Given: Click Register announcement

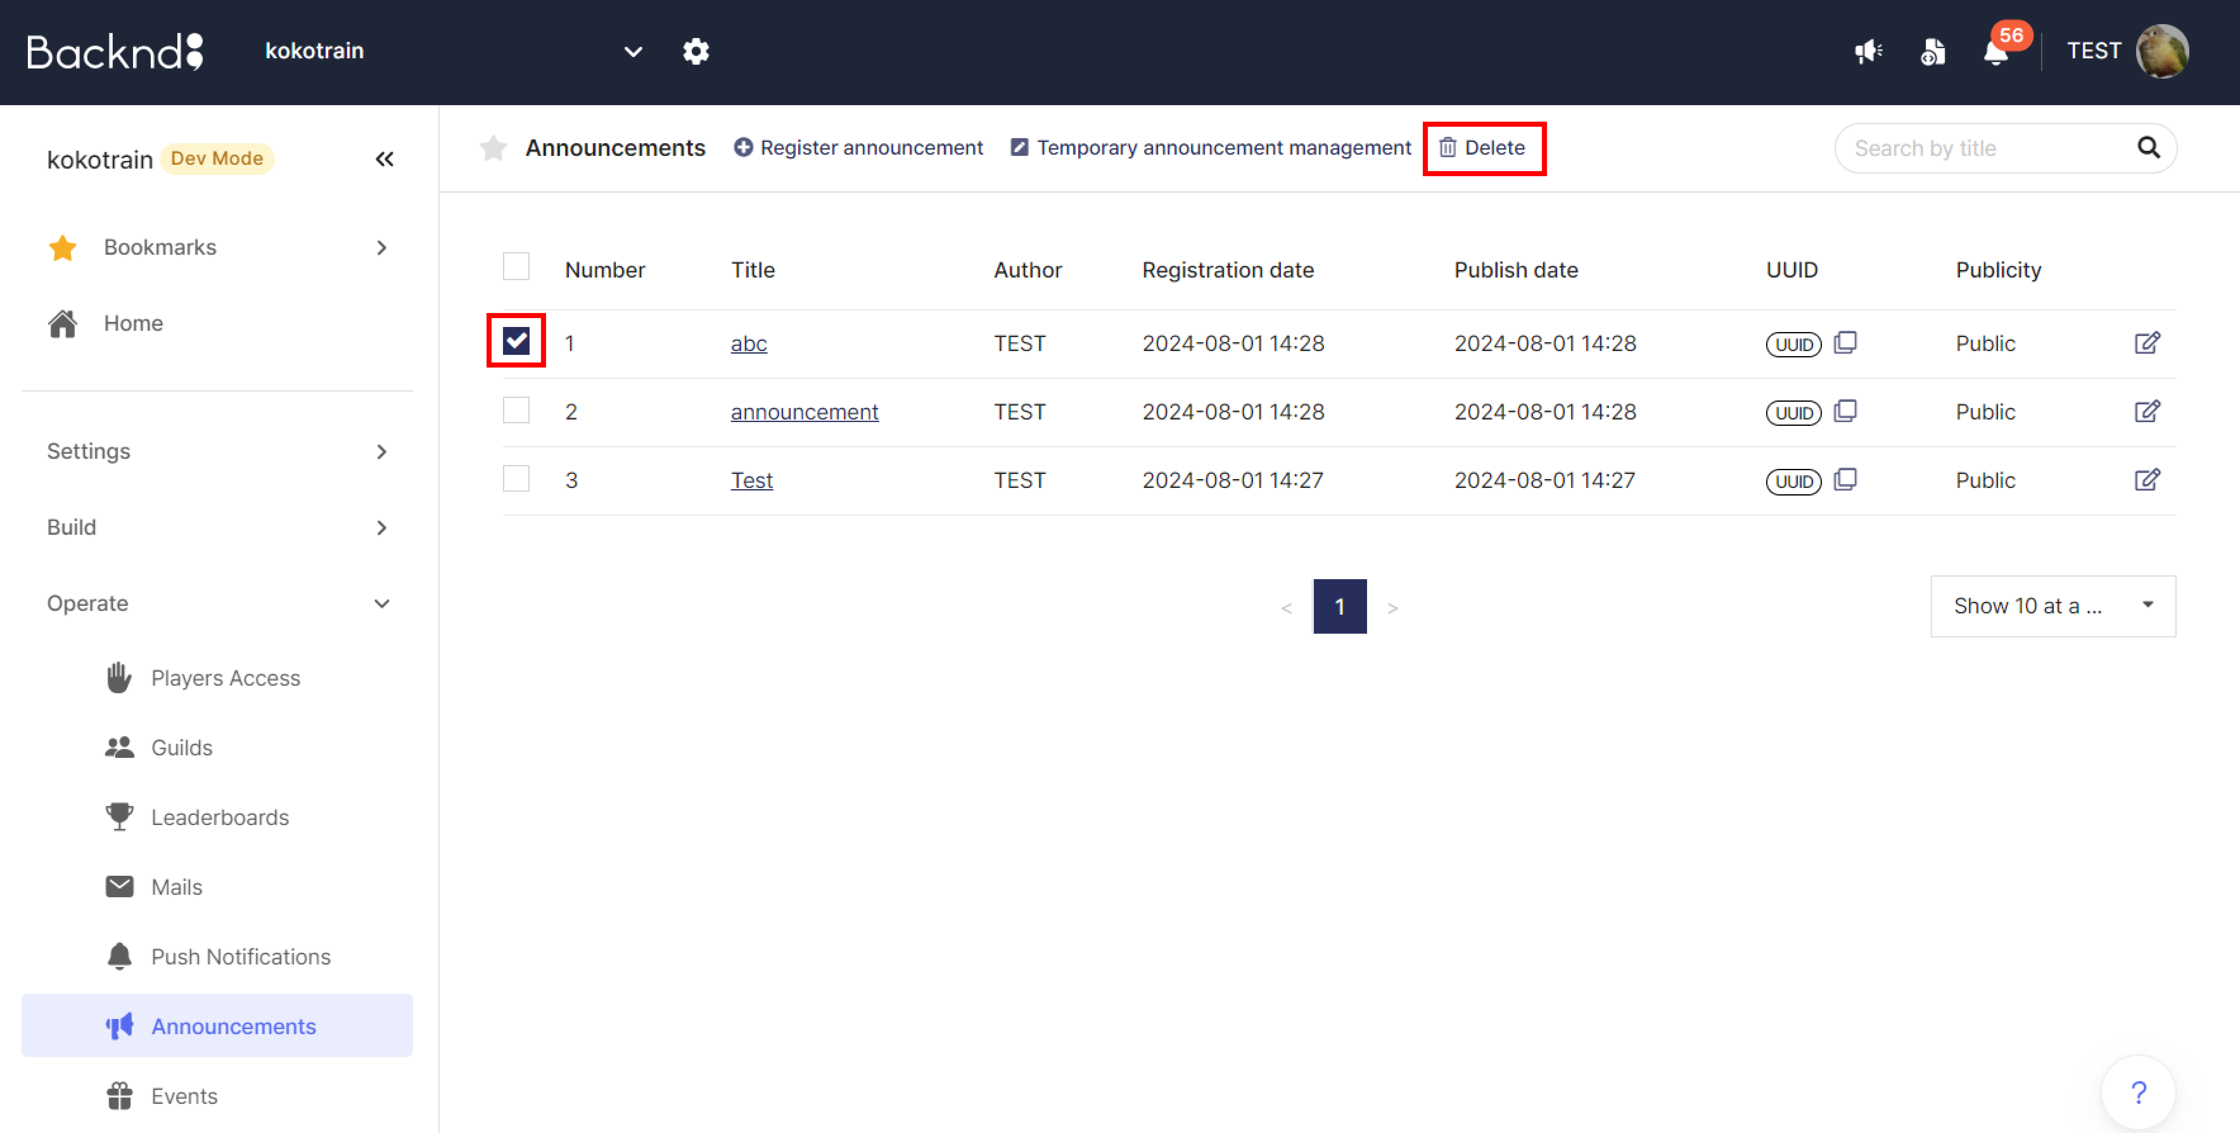Looking at the screenshot, I should pos(858,148).
